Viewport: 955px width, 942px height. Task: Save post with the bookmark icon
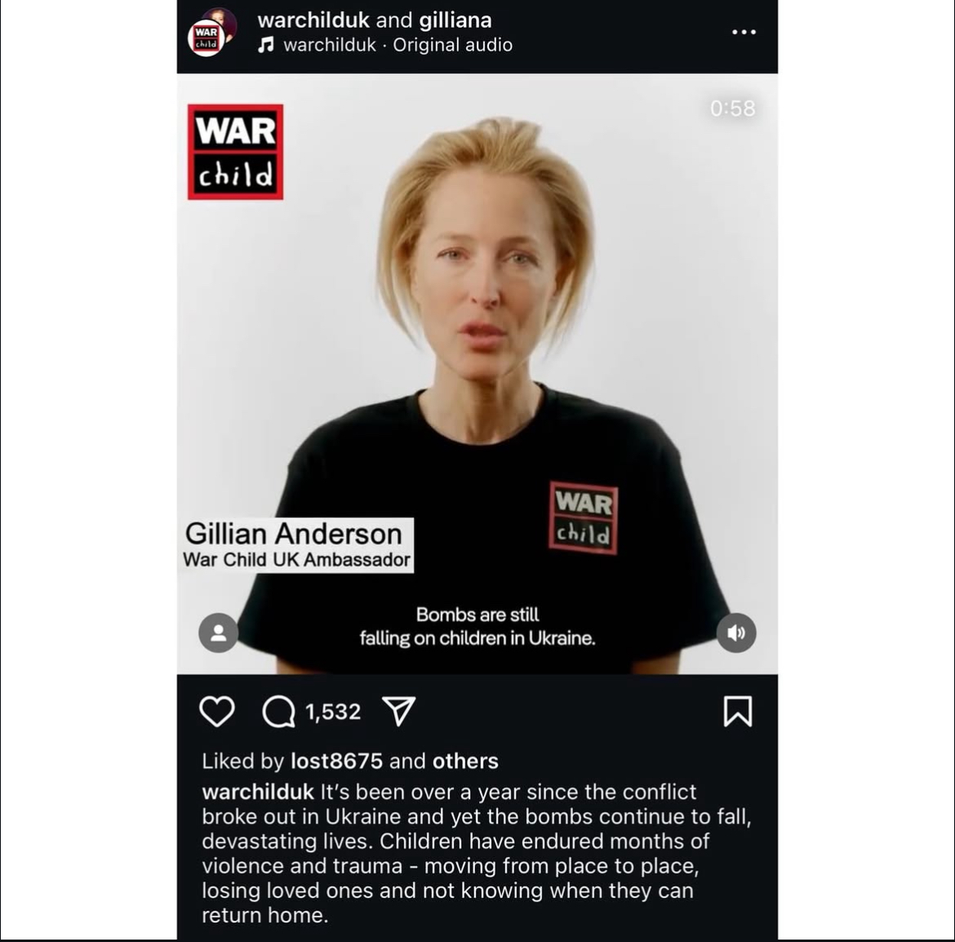pyautogui.click(x=738, y=711)
